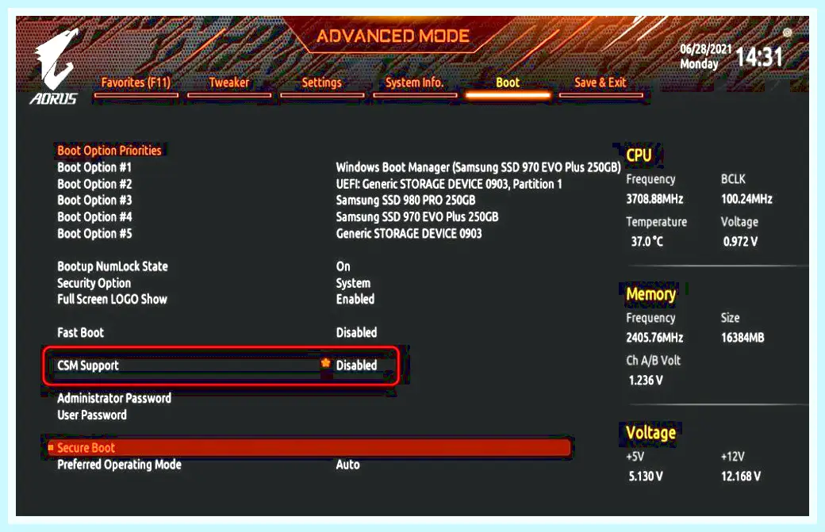Viewport: 825px width, 532px height.
Task: Change the Boot Option #5 Generic STORAGE DEVICE value
Action: [x=409, y=233]
